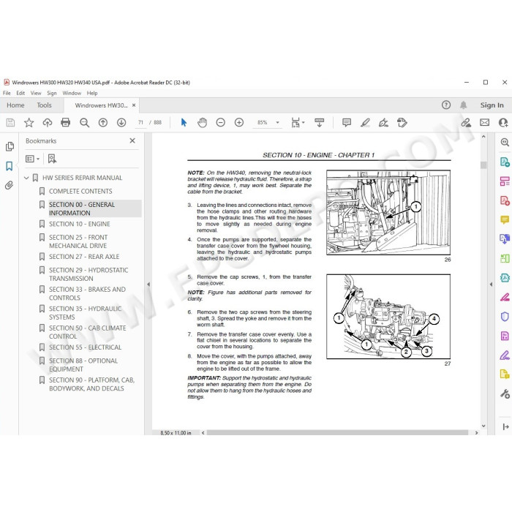
Task: Collapse the left navigation pane arrow
Action: [x=148, y=284]
